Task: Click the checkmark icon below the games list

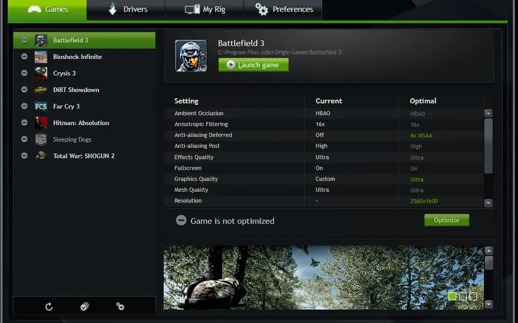Action: [85, 307]
